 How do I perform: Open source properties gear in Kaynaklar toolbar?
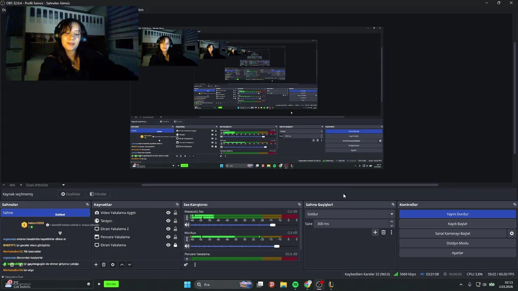click(x=113, y=265)
